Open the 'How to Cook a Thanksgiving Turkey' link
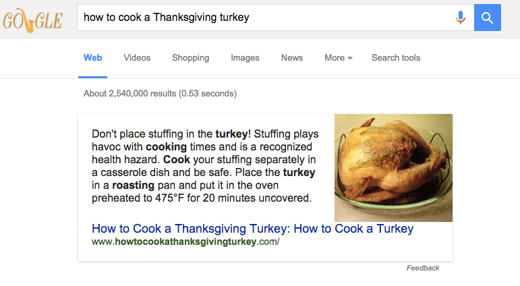The image size is (520, 286). (x=252, y=229)
